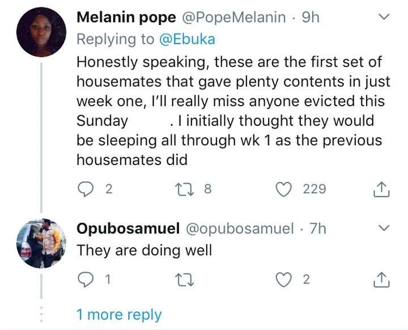Viewport: 408px width, 330px height.
Task: Expand the options chevron on Opubosamuel's tweet
Action: pyautogui.click(x=384, y=229)
